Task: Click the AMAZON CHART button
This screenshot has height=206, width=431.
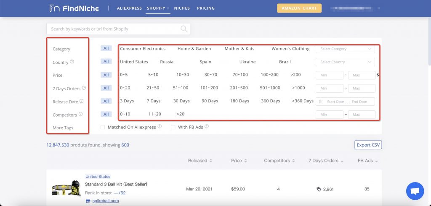Action: [299, 8]
